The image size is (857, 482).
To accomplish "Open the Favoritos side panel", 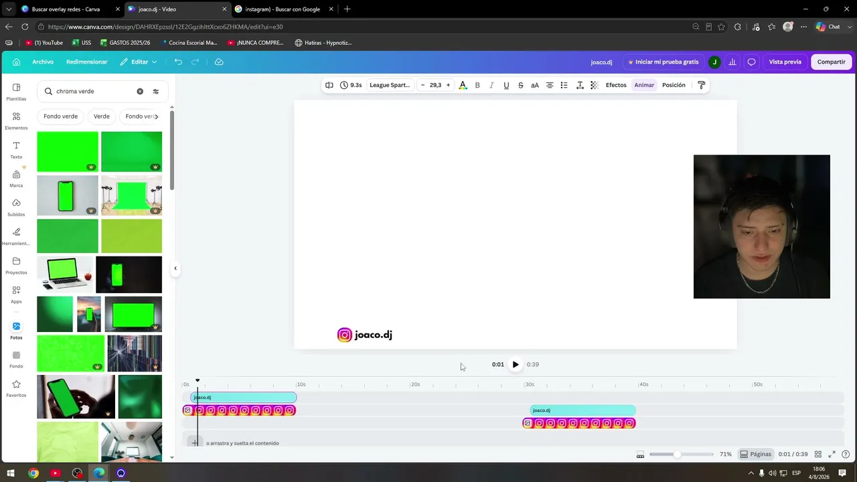I will [x=16, y=388].
